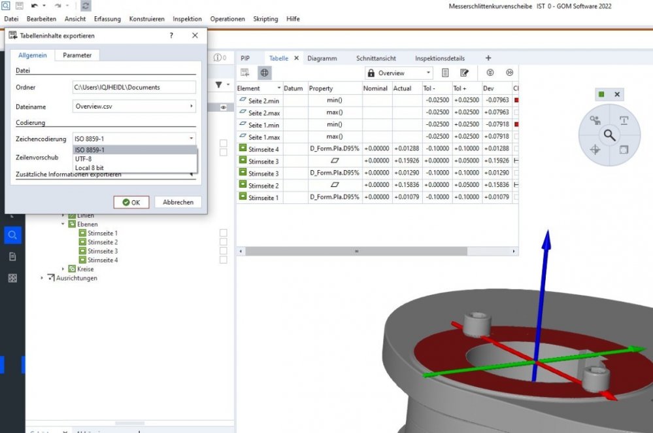Switch to the Parameter tab
This screenshot has height=433, width=653.
click(x=77, y=55)
